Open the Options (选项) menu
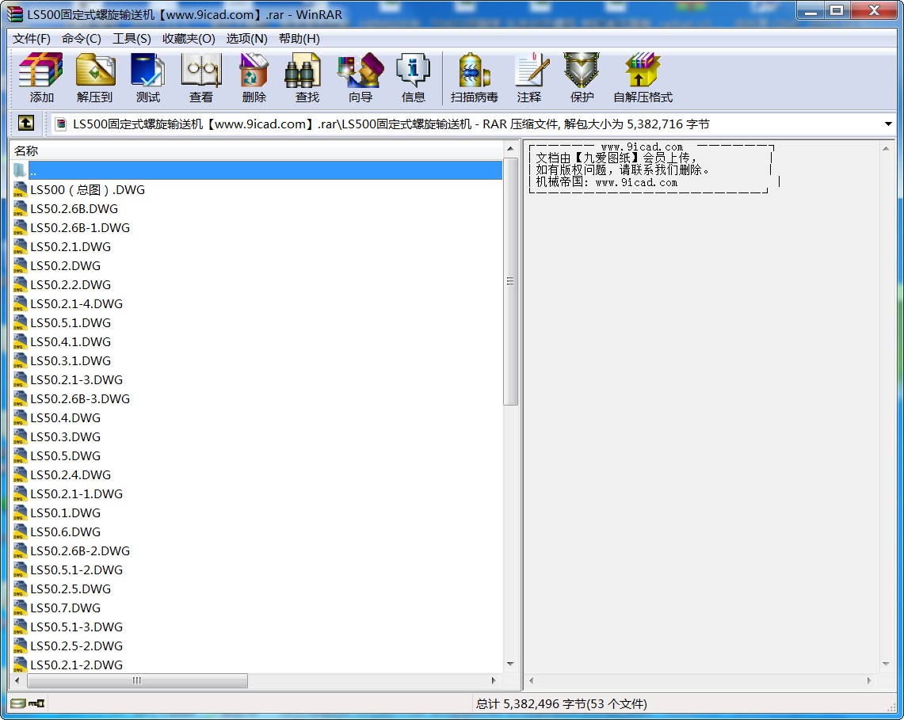Viewport: 904px width, 720px height. [246, 39]
